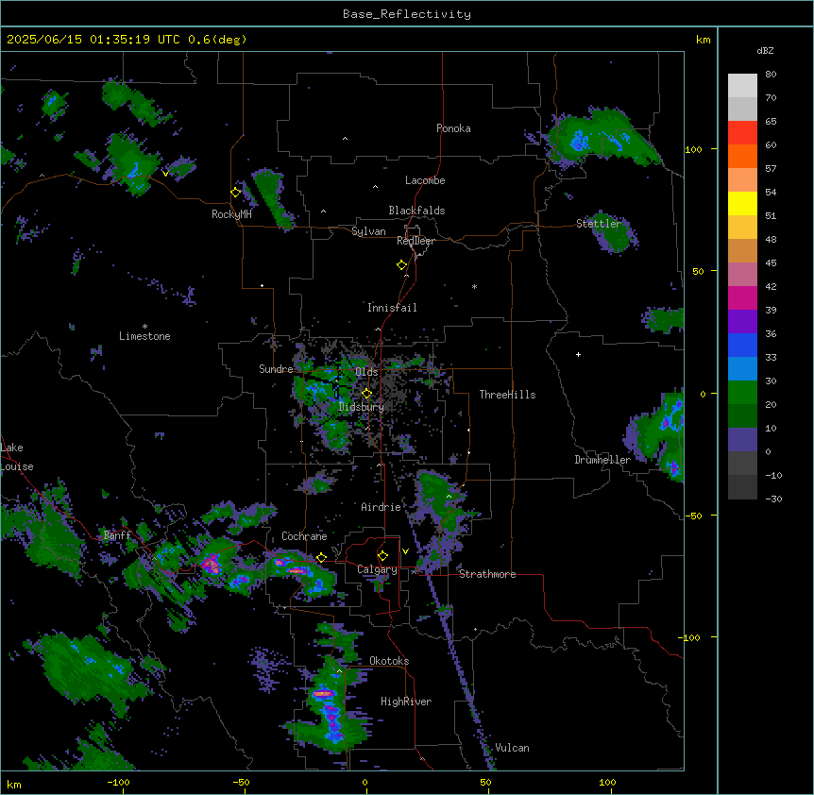The image size is (814, 795).
Task: Pick the light blue swatch above 30
Action: coord(742,369)
